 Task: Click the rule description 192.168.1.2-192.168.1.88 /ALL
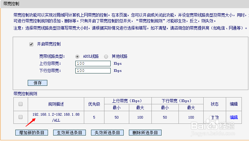point(56,117)
